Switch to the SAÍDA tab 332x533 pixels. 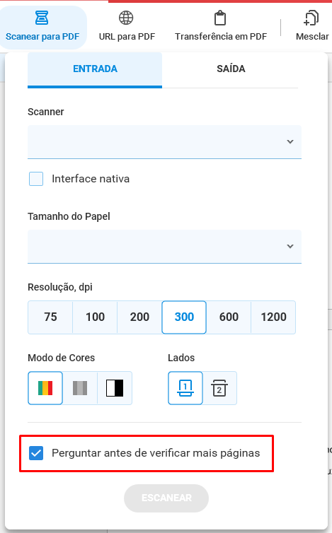(231, 69)
